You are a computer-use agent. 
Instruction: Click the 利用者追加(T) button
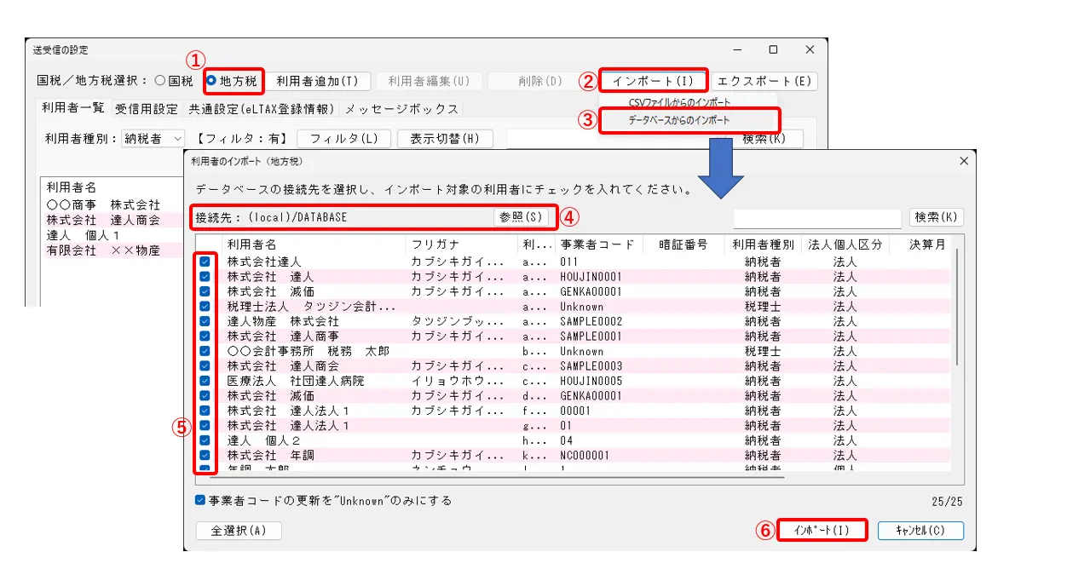coord(318,81)
